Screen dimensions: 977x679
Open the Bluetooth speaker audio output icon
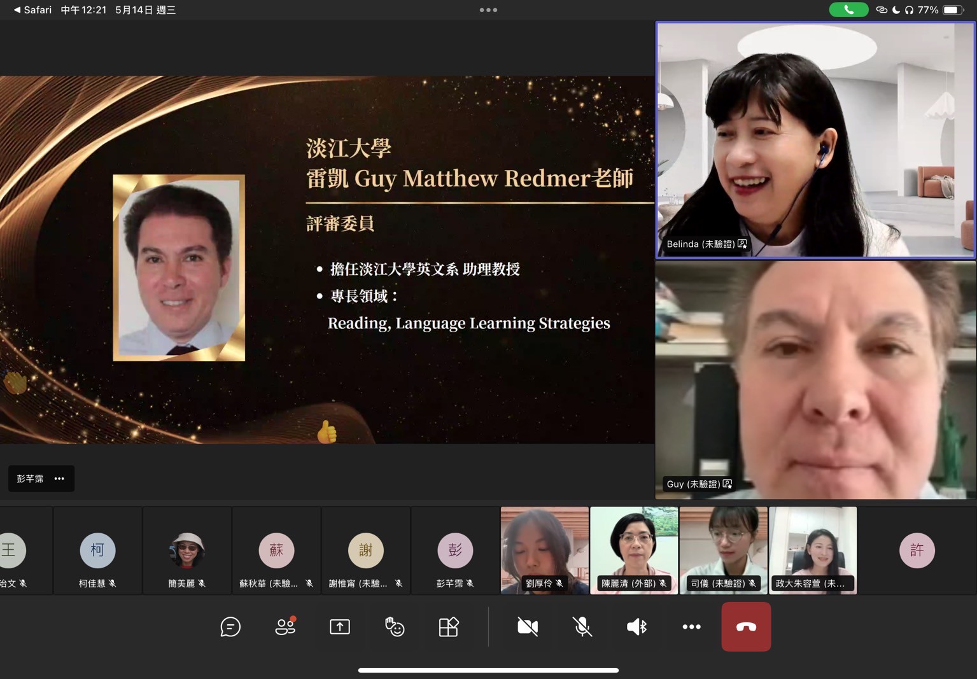click(x=636, y=627)
